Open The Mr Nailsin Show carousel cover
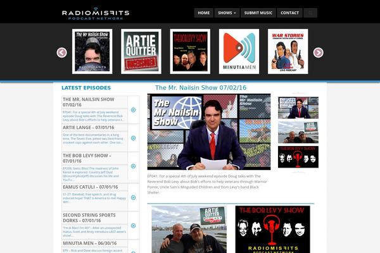 pyautogui.click(x=92, y=51)
